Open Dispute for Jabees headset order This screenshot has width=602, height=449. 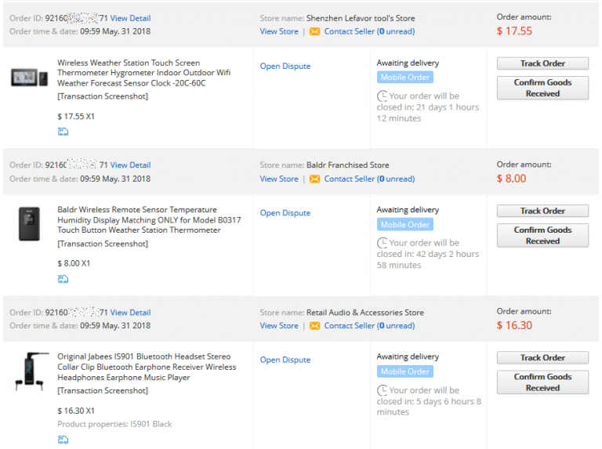[285, 360]
